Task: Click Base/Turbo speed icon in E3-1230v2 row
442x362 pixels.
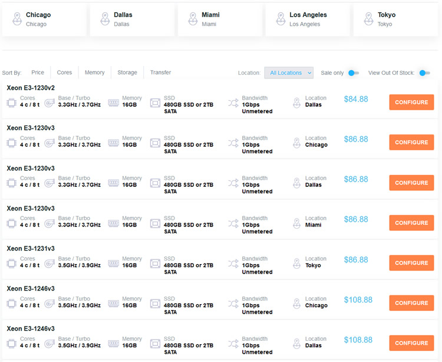Action: coord(50,103)
